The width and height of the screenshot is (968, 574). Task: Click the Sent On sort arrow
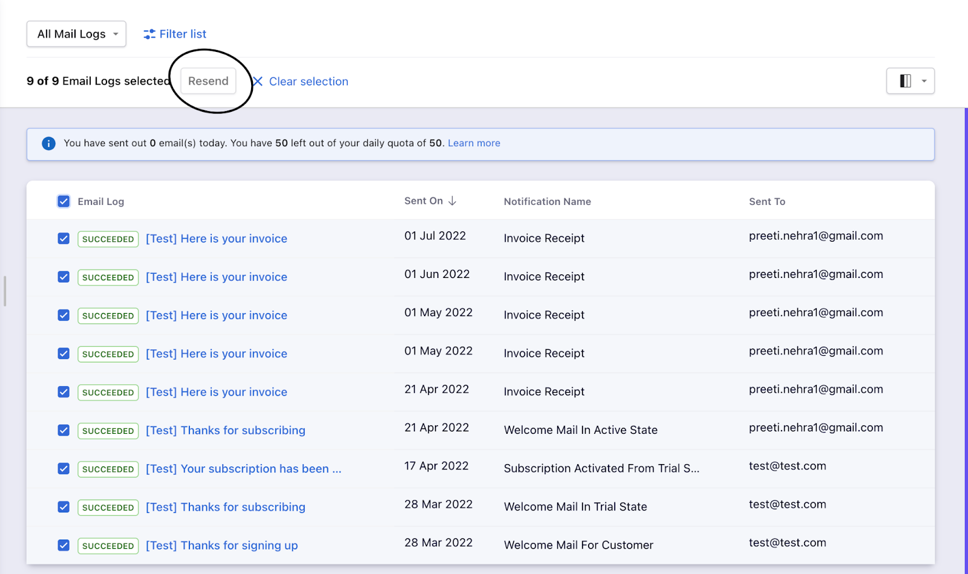click(452, 201)
